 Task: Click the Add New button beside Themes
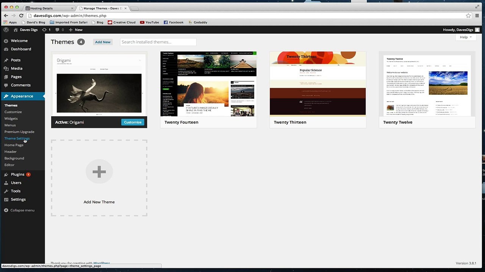pos(103,42)
